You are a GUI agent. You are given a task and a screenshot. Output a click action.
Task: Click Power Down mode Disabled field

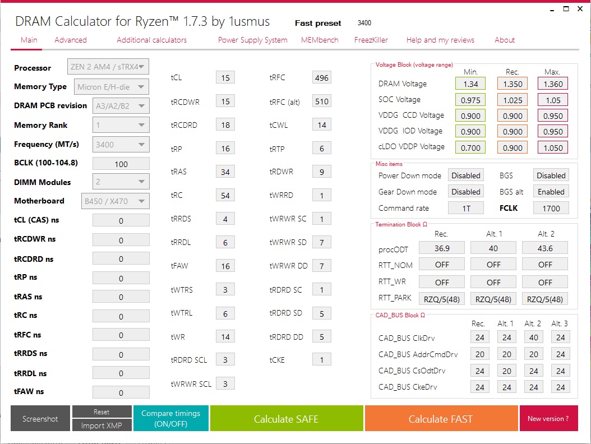(466, 175)
